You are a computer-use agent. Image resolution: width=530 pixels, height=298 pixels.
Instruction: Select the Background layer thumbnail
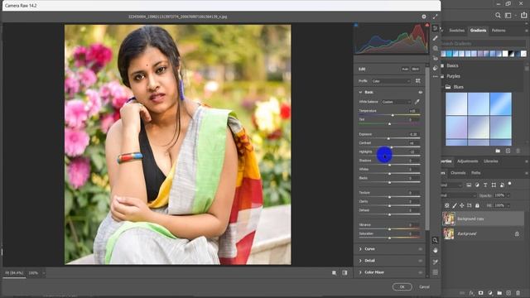pos(449,233)
